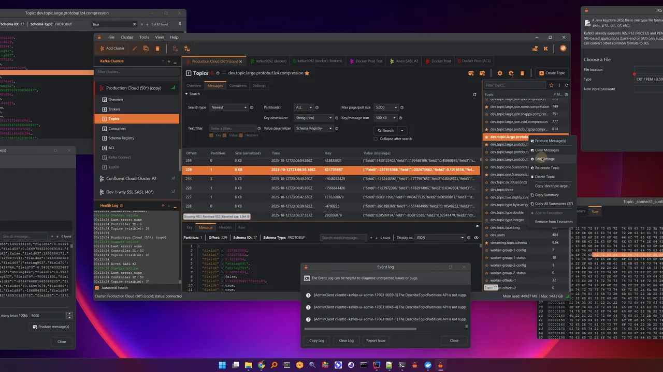Enable Collapse after search checkbox

(x=376, y=138)
